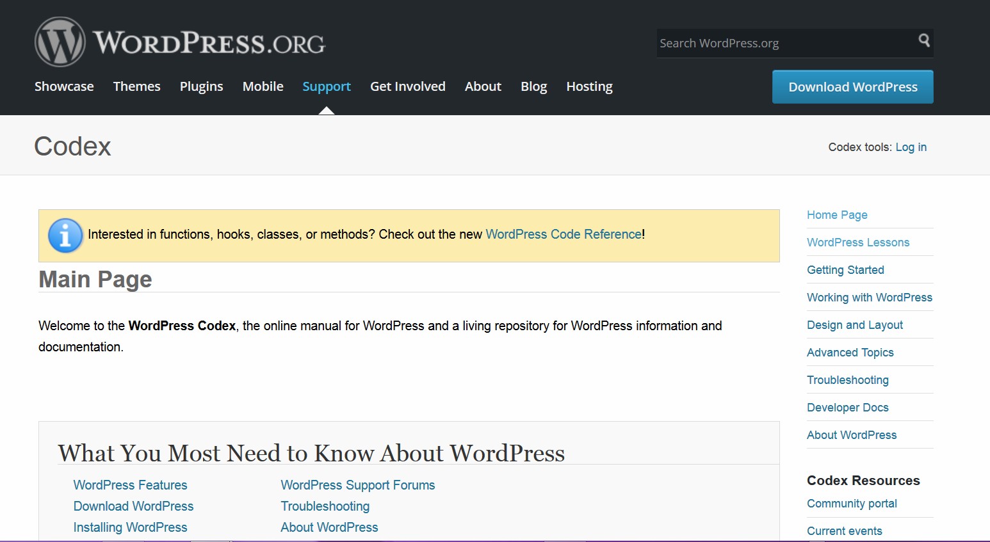Image resolution: width=990 pixels, height=542 pixels.
Task: Open About WordPress link in main content
Action: [330, 527]
